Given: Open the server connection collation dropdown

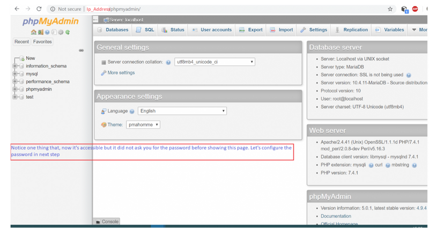Looking at the screenshot, I should [x=214, y=62].
